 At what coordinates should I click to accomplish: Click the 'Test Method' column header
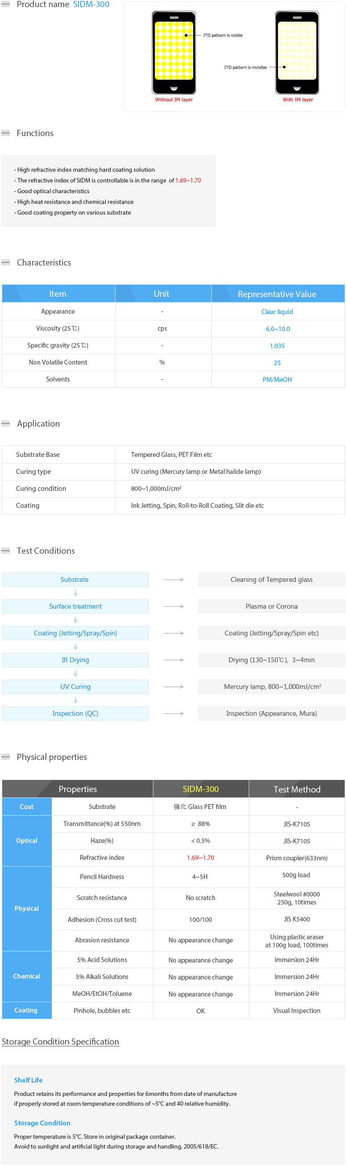pyautogui.click(x=297, y=789)
